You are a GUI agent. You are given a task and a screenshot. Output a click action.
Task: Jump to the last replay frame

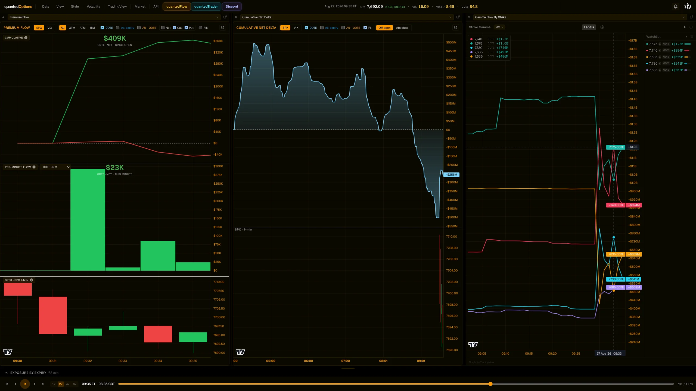click(x=43, y=384)
